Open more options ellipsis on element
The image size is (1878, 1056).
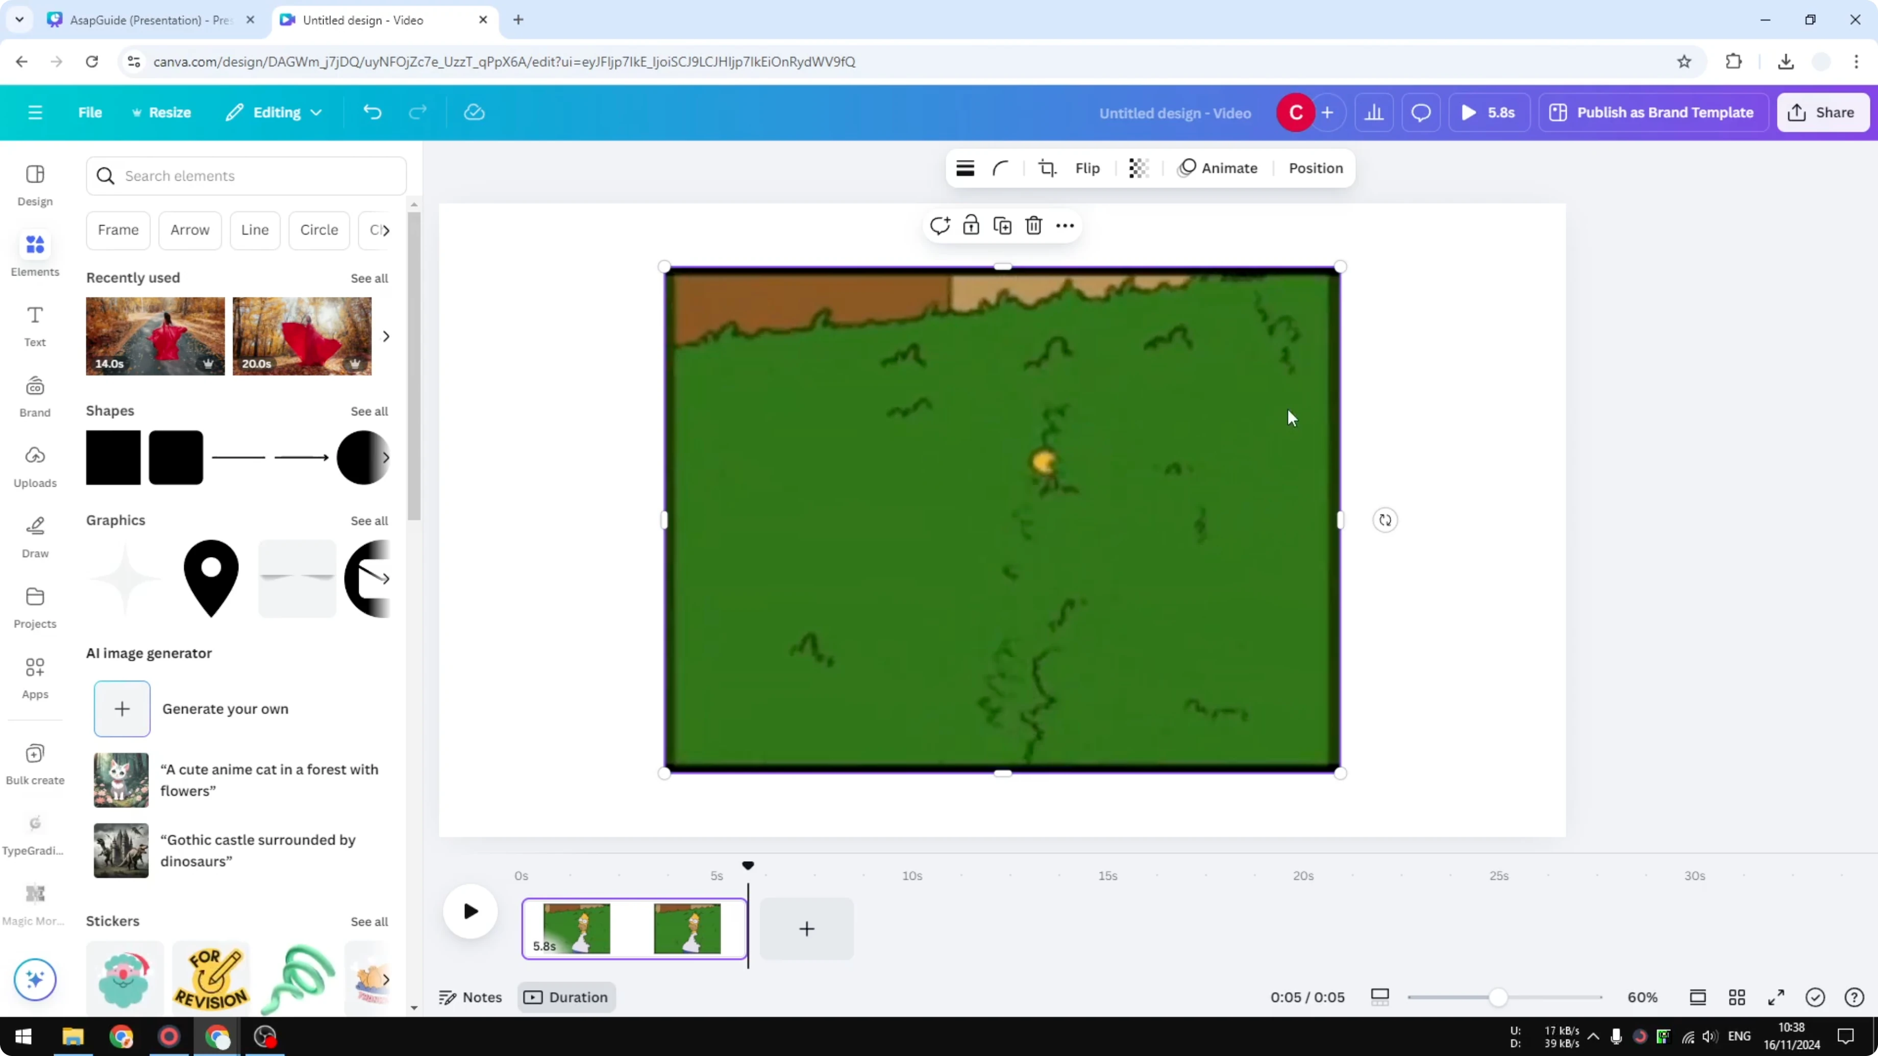click(1065, 226)
